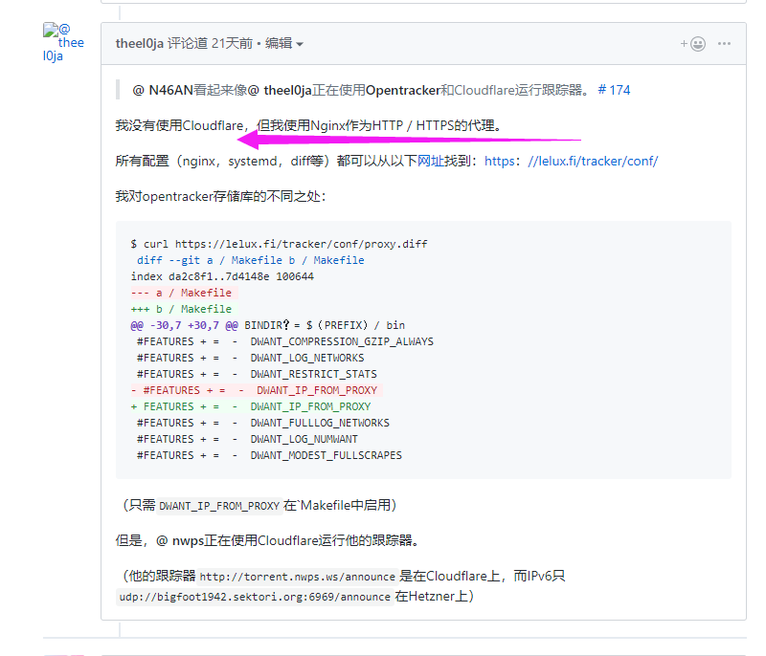Click the red '--- a / Makefile' diff line

pos(181,293)
